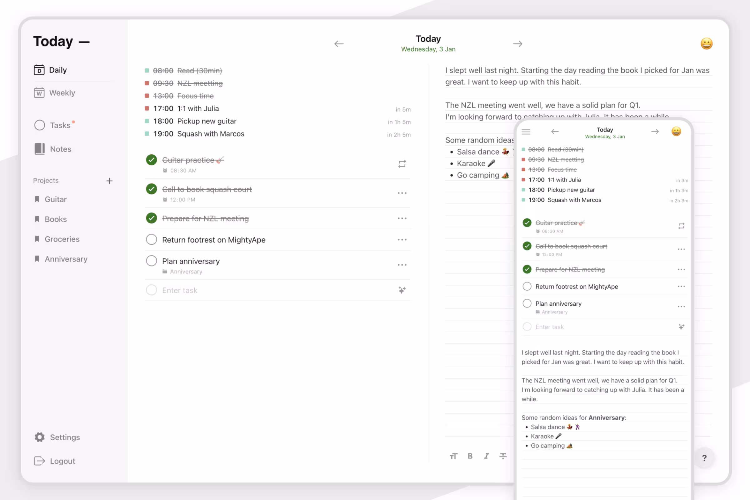Open help with the question mark button

coord(704,458)
